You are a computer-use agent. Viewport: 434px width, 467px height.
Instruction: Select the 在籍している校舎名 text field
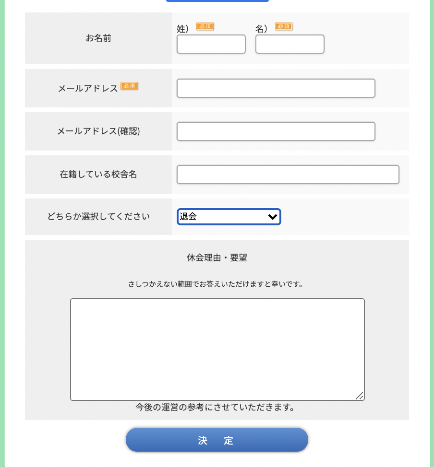pos(288,175)
